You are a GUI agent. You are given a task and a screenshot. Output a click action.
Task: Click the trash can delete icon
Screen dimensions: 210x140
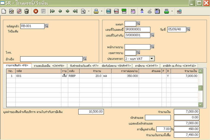[27, 12]
